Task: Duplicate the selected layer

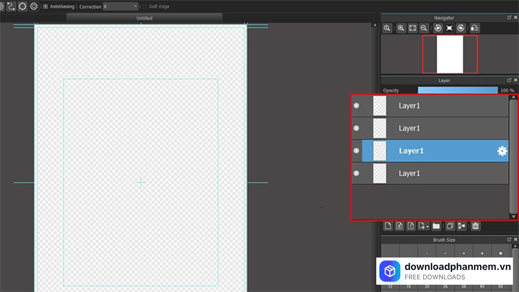Action: click(x=450, y=226)
